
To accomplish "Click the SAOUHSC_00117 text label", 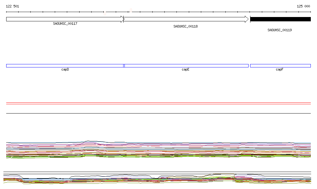I will pyautogui.click(x=65, y=24).
